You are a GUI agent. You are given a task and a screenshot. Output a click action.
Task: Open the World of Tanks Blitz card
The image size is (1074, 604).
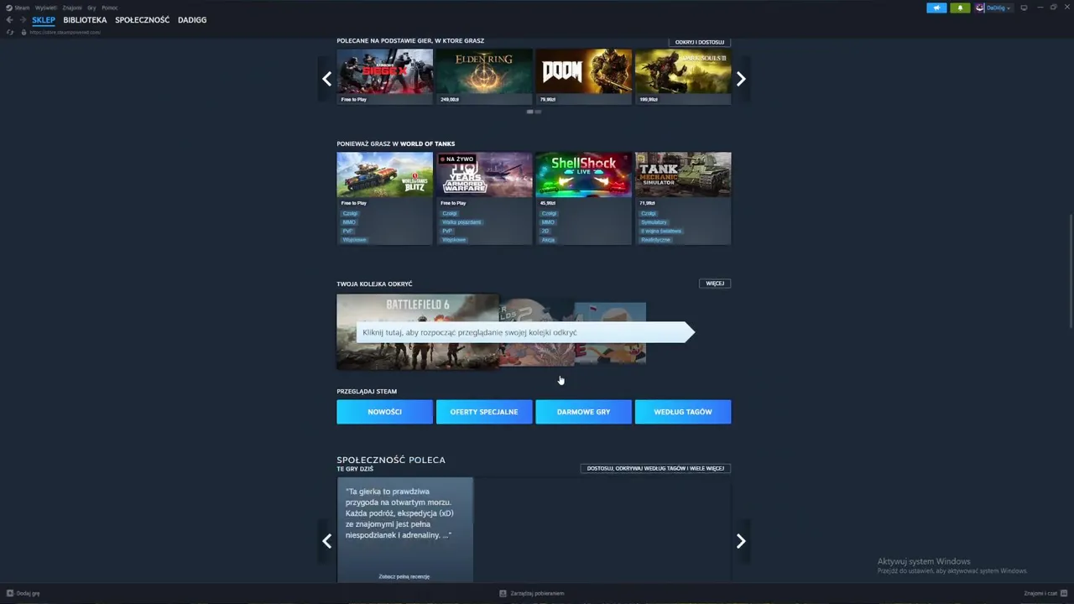384,198
